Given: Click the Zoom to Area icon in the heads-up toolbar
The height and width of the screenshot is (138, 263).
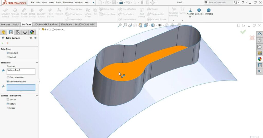Looking at the screenshot, I should (x=125, y=25).
